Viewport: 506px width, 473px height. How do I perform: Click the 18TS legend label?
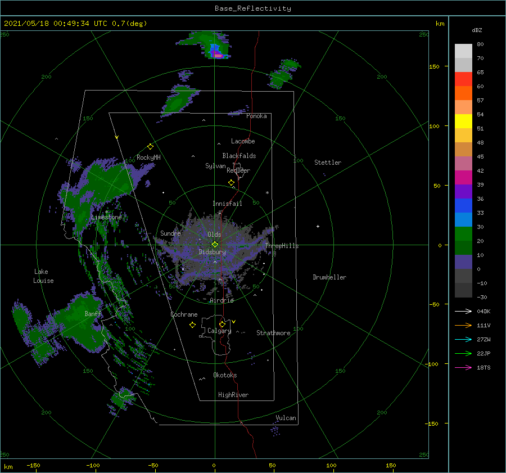484,368
